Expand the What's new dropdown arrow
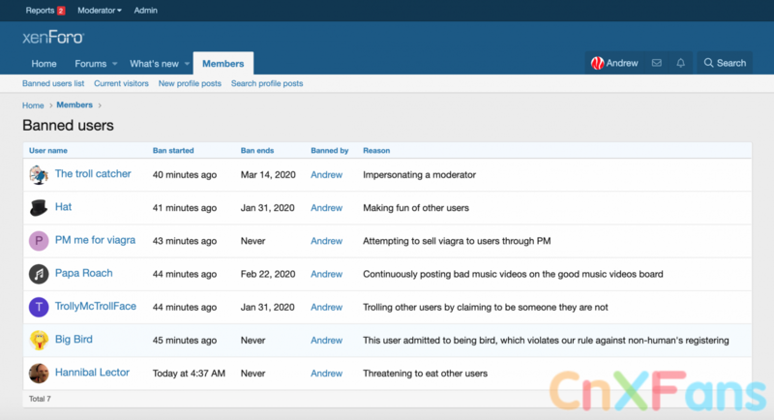This screenshot has width=774, height=420. (x=186, y=64)
